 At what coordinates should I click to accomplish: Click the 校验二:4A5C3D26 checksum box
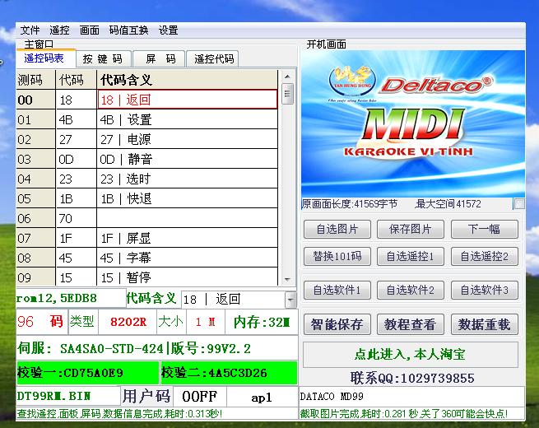coord(229,373)
